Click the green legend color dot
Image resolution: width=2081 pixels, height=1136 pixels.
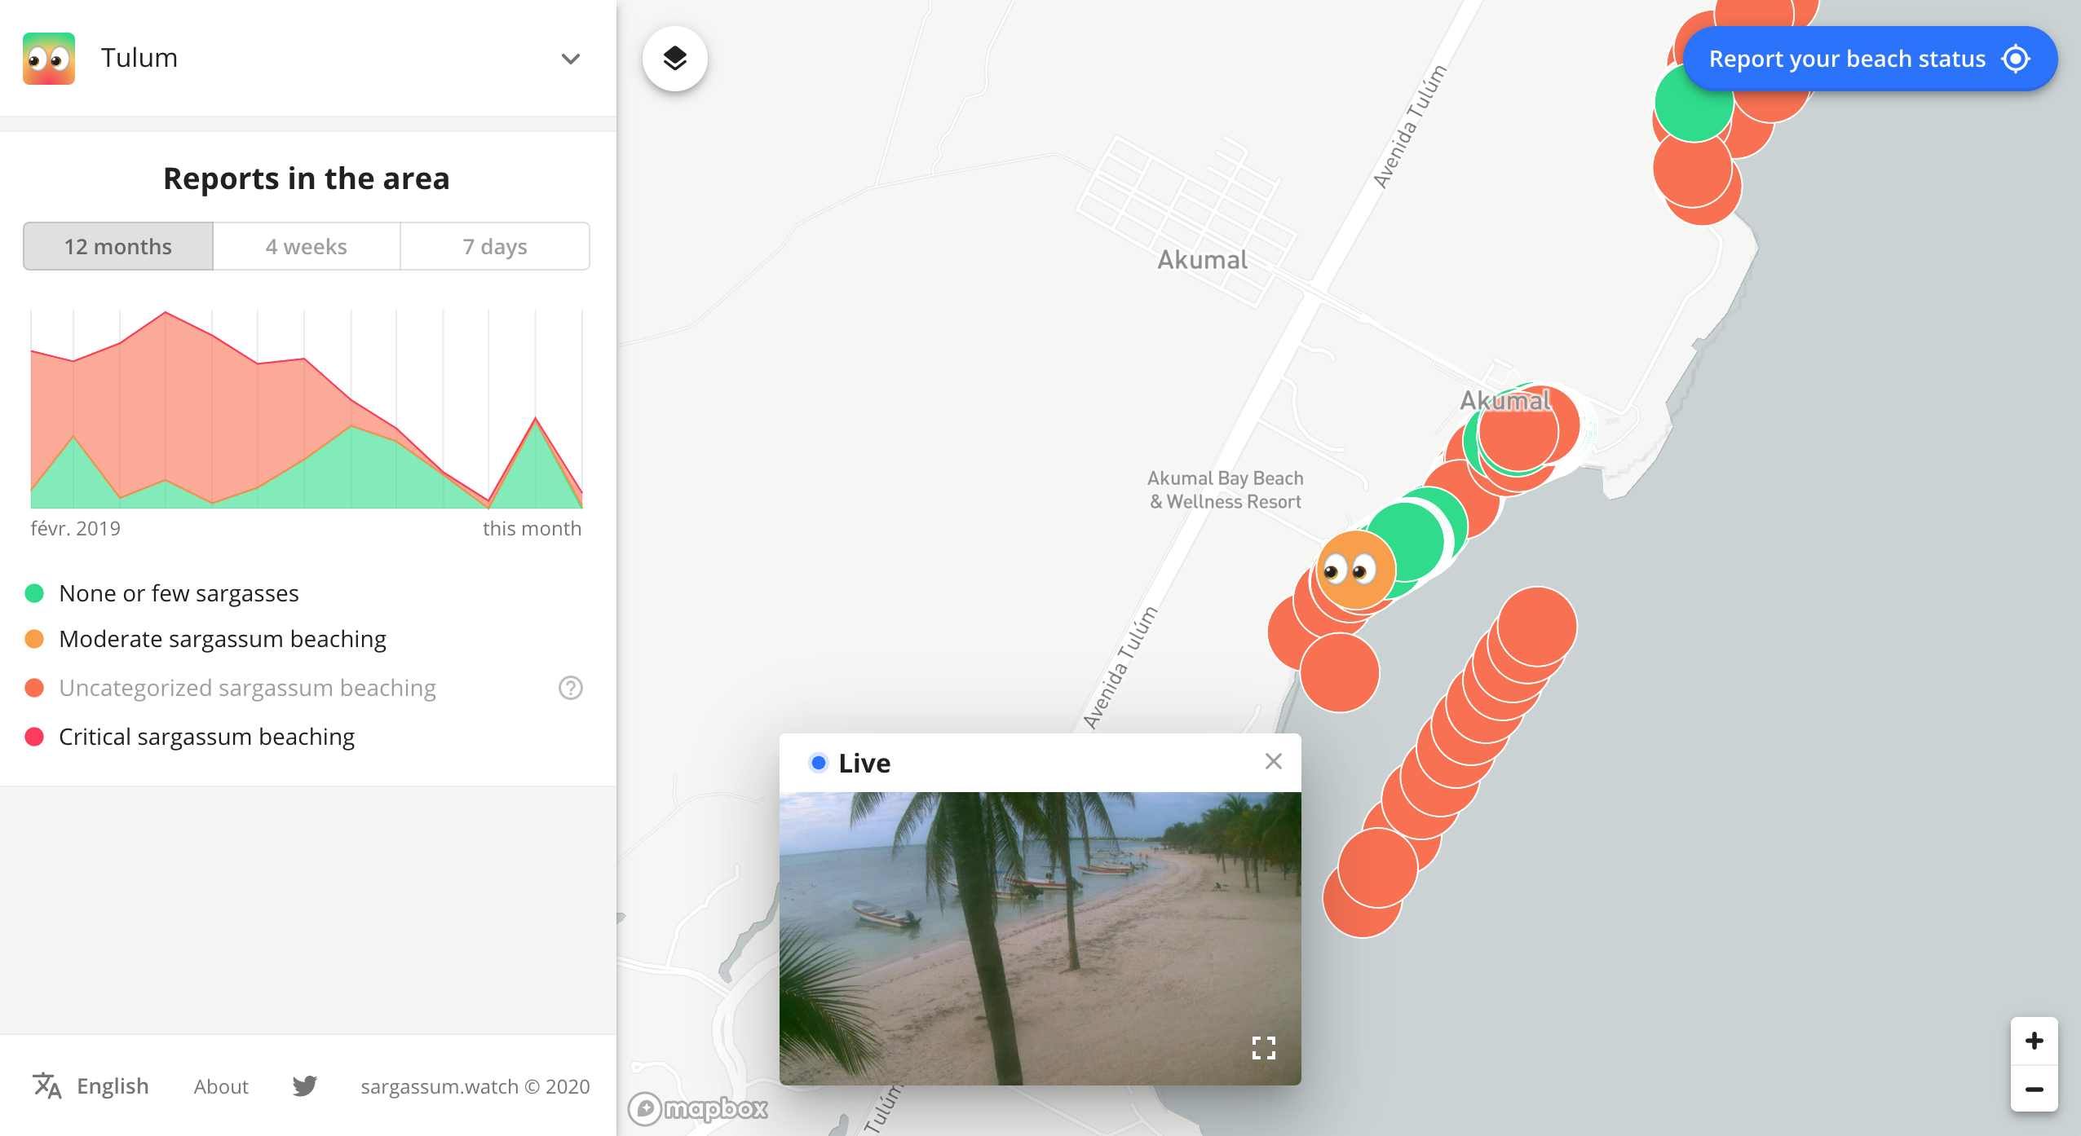(36, 592)
